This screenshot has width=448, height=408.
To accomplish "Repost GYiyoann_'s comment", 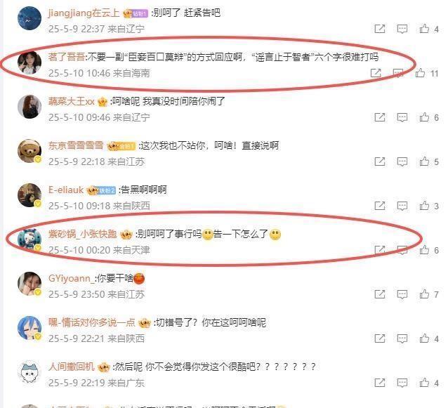I will pos(380,294).
